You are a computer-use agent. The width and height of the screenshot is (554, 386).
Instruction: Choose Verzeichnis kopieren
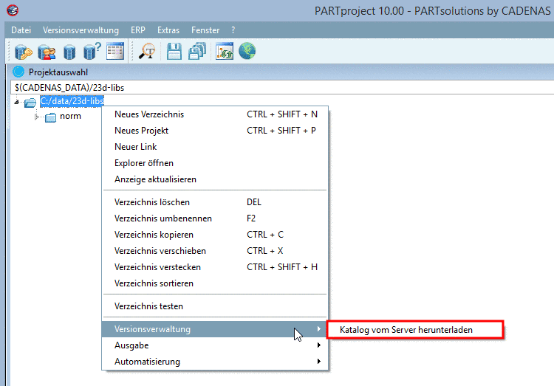(x=215, y=235)
